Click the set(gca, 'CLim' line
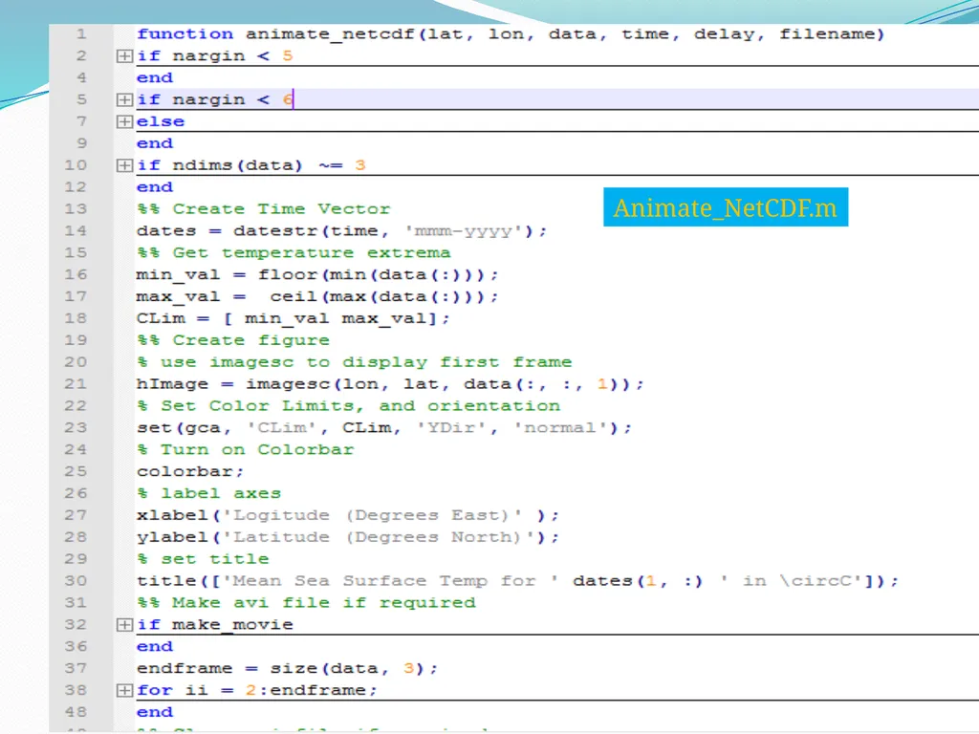979x734 pixels. tap(384, 428)
